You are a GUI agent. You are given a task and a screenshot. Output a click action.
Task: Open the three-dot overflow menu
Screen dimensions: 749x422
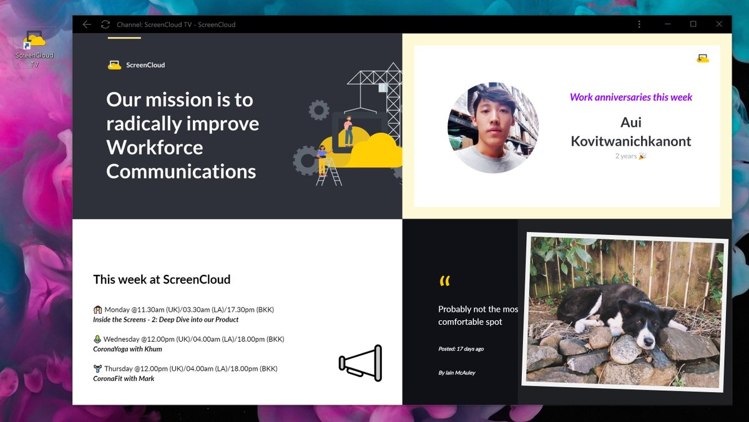[639, 24]
